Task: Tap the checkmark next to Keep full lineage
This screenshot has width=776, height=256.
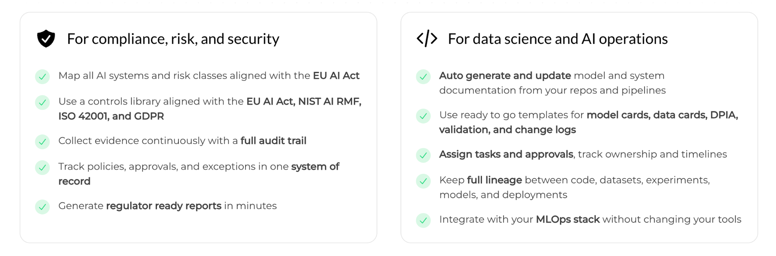Action: point(423,181)
